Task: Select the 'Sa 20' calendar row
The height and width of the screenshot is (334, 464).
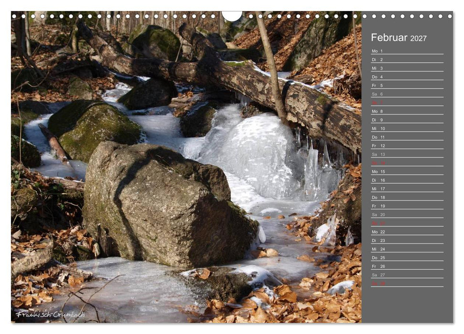Action: [x=407, y=214]
